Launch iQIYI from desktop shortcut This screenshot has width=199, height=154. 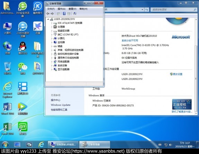pos(22,129)
